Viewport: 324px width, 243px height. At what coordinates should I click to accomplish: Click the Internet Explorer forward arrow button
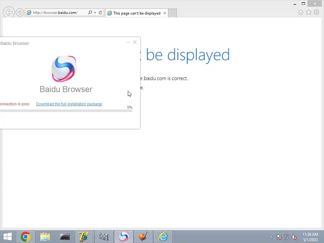[20, 13]
